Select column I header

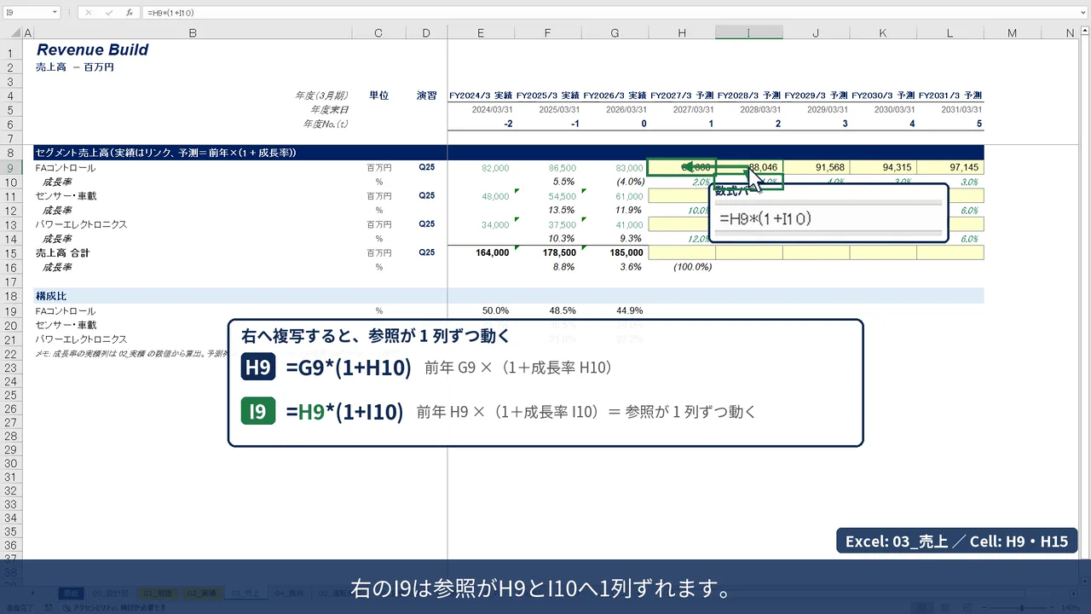(x=748, y=32)
